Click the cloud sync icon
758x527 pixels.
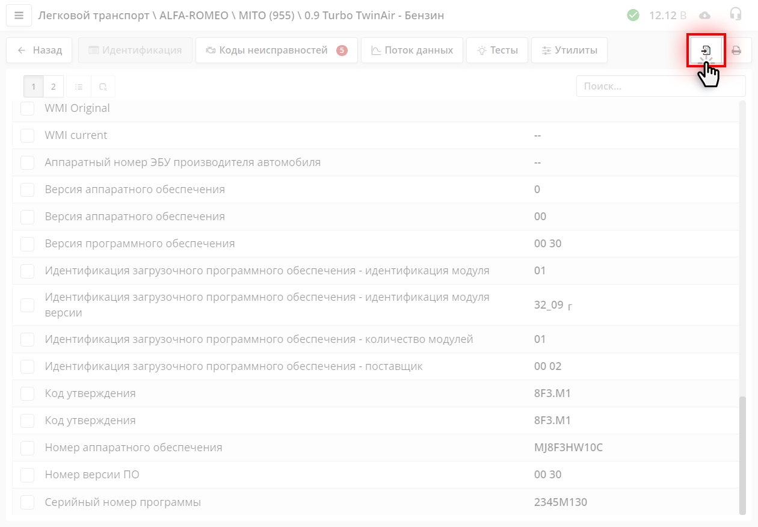[x=706, y=15]
